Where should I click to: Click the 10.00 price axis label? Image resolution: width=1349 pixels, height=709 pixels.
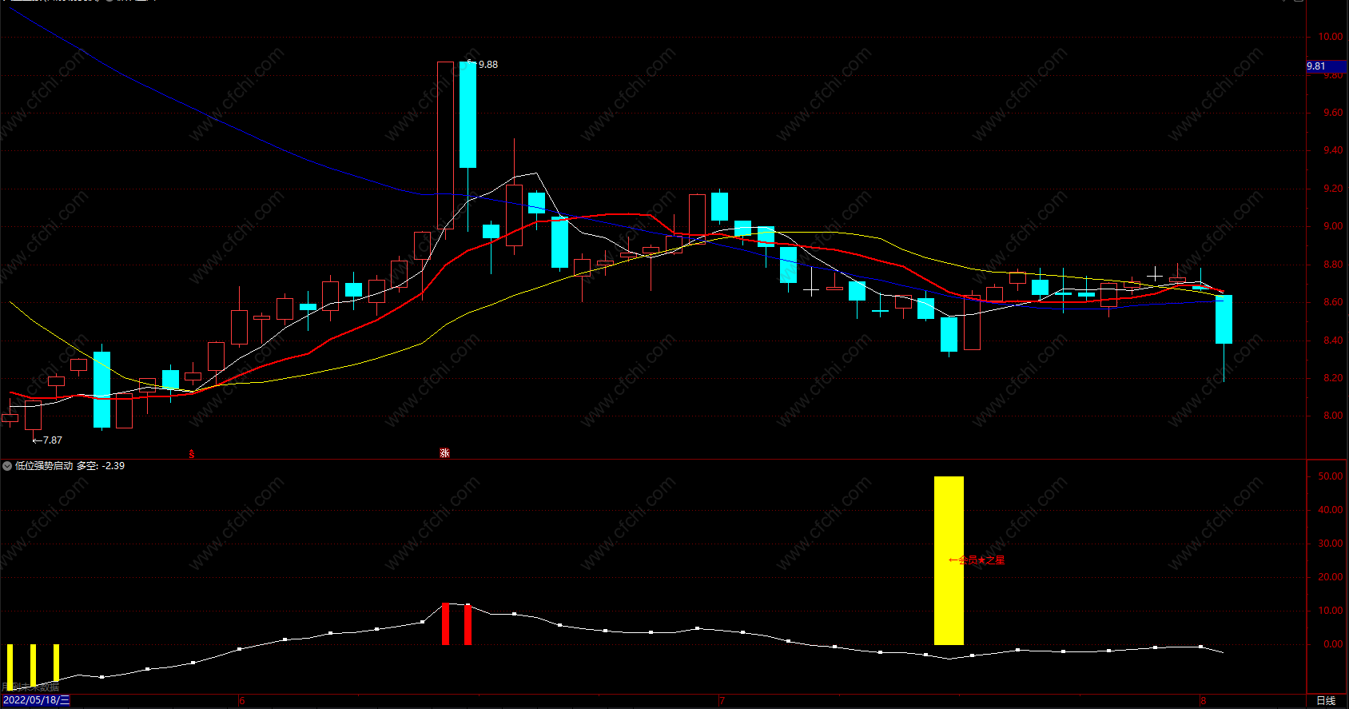pos(1331,37)
